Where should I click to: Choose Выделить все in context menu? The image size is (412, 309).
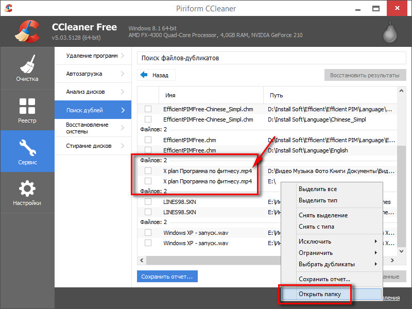coord(332,189)
